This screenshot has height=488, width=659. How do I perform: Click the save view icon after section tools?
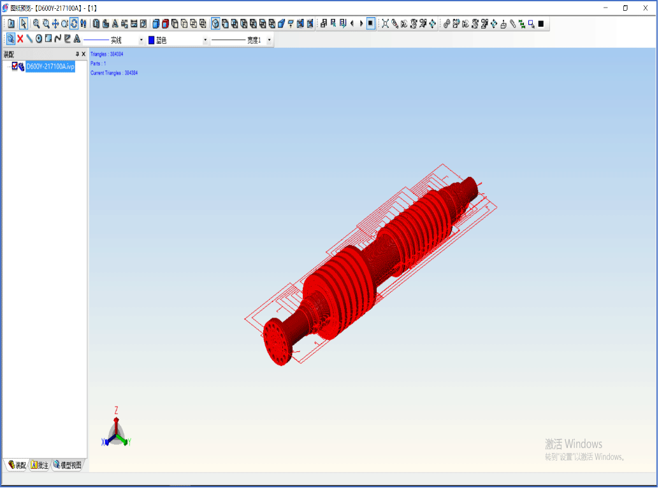point(323,24)
